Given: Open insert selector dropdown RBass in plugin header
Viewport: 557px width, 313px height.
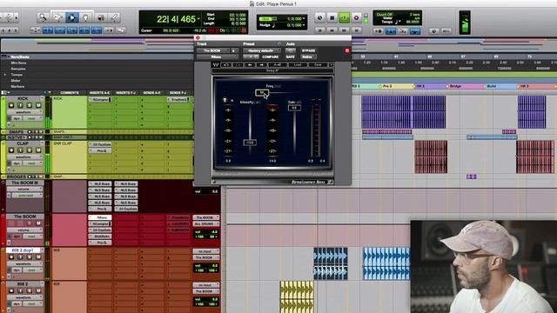Looking at the screenshot, I should (218, 57).
